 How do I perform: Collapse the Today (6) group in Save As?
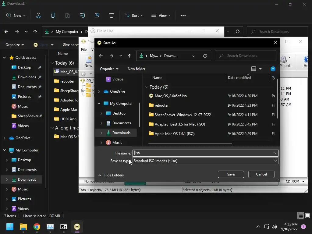147,87
